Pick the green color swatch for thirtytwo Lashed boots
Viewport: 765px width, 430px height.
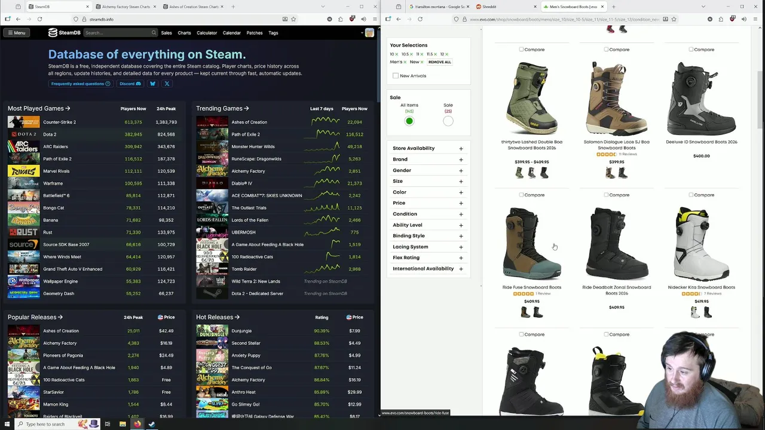click(519, 173)
